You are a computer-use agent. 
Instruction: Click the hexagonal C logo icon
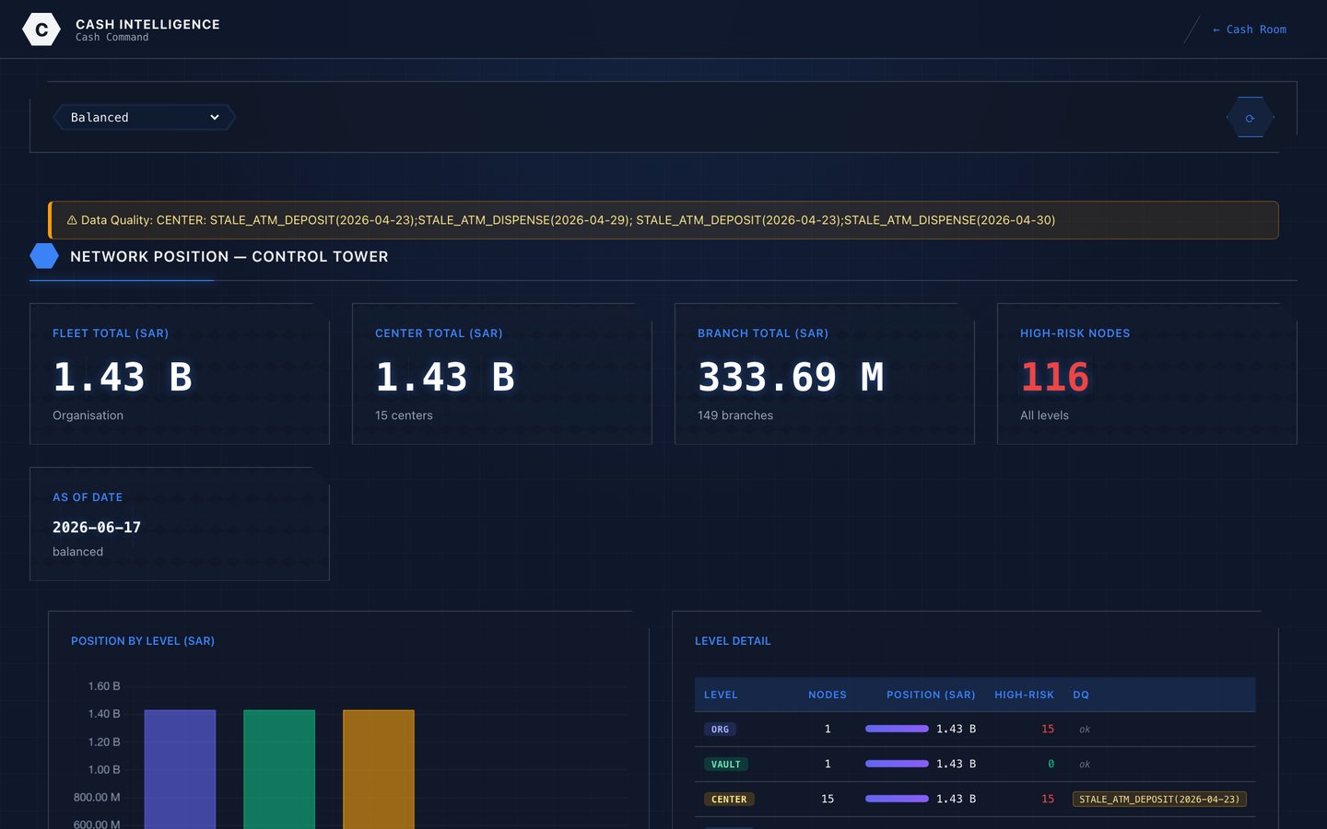(x=41, y=29)
